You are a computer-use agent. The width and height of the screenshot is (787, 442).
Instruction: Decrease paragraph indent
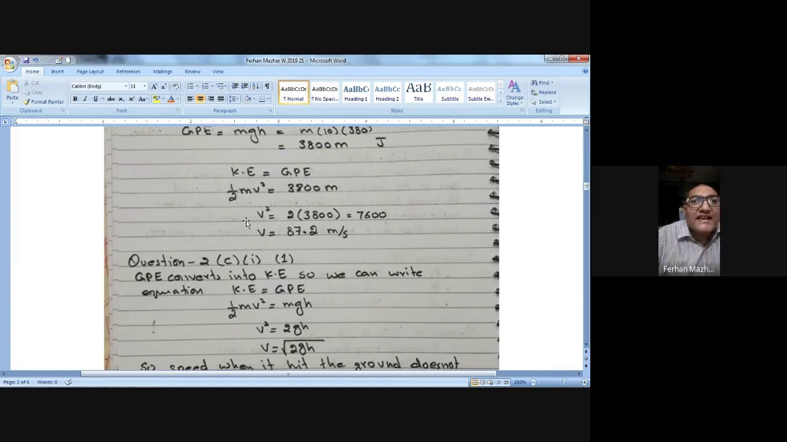(234, 87)
